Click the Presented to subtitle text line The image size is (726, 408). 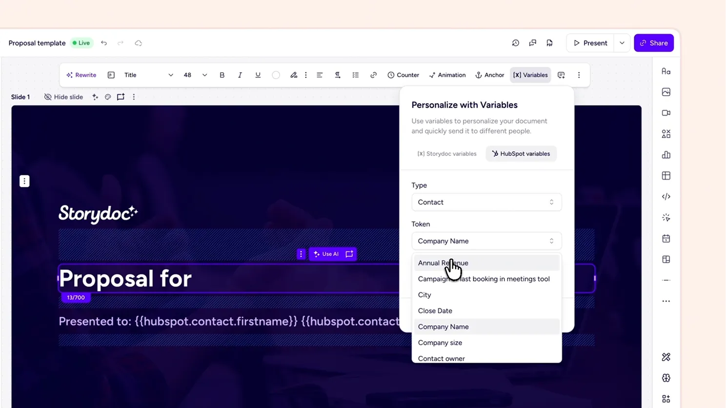(229, 322)
